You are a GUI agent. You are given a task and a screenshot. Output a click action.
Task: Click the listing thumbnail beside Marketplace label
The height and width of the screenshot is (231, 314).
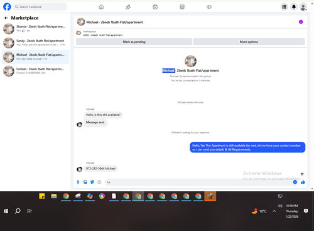point(78,33)
